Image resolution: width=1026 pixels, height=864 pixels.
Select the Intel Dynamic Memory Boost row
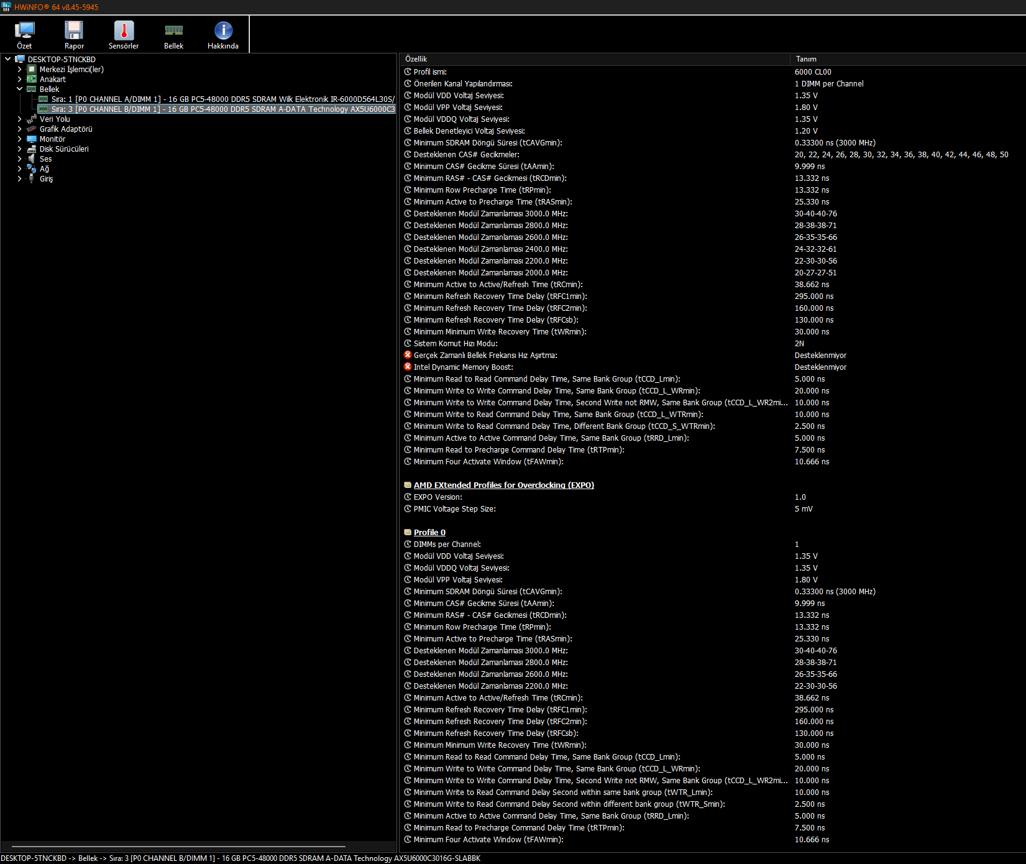pyautogui.click(x=713, y=367)
